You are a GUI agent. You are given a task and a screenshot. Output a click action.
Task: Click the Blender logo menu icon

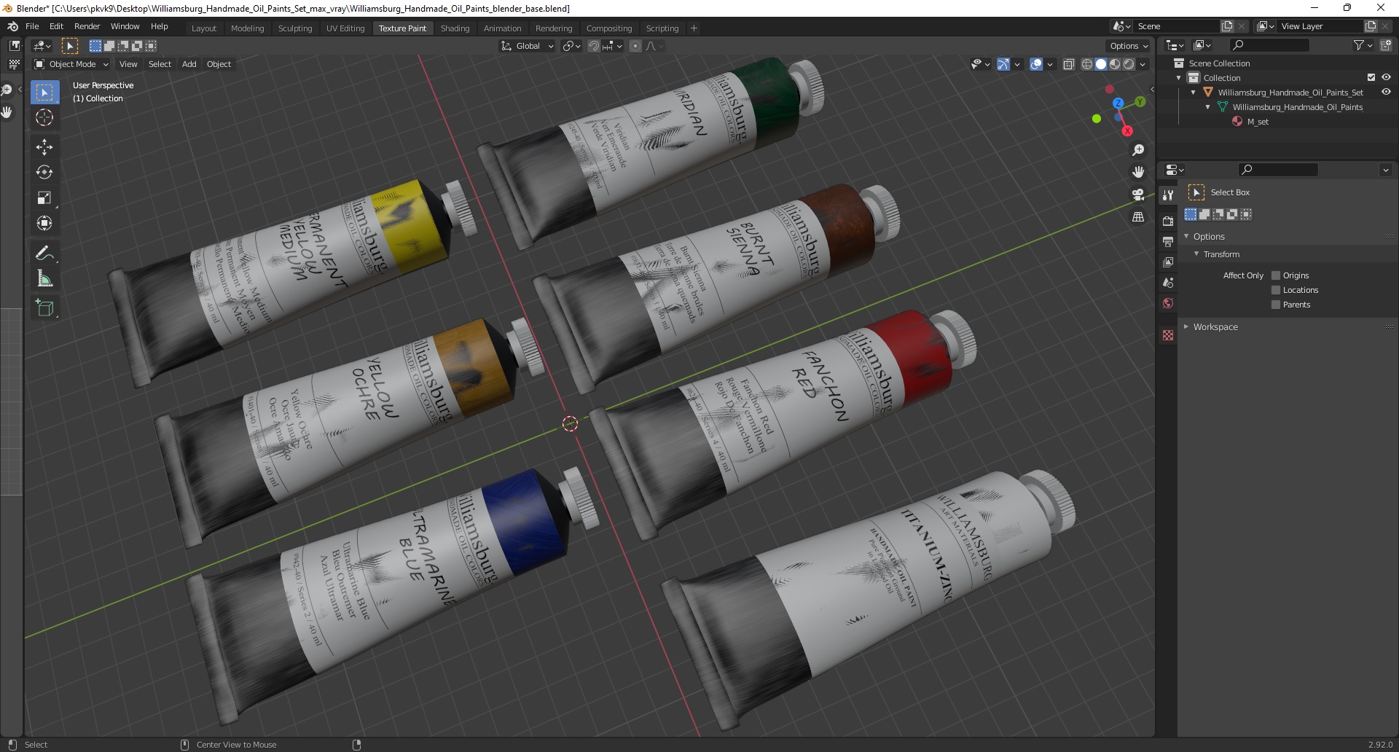click(x=12, y=26)
